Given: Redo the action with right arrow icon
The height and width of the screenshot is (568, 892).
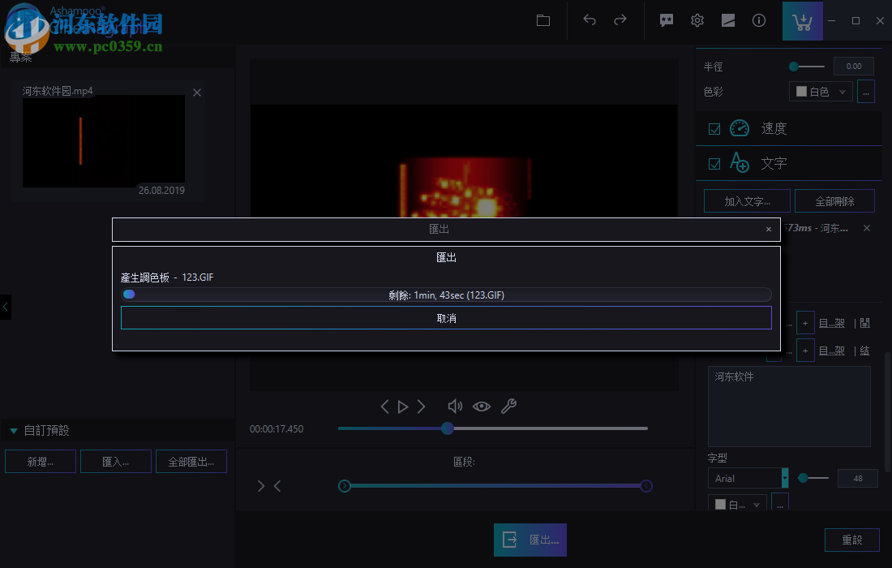Looking at the screenshot, I should pyautogui.click(x=620, y=20).
